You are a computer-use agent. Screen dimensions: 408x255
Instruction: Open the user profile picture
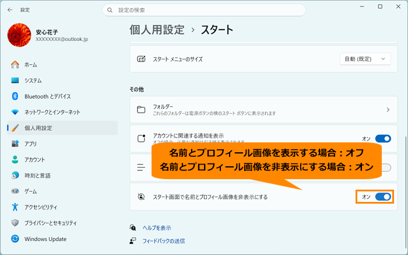tap(19, 35)
